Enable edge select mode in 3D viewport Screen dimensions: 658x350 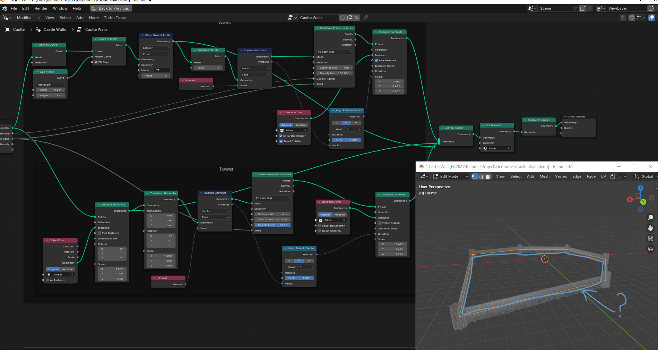click(x=481, y=176)
